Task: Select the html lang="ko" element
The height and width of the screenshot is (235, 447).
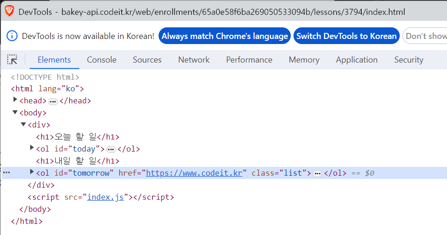Action: point(47,89)
